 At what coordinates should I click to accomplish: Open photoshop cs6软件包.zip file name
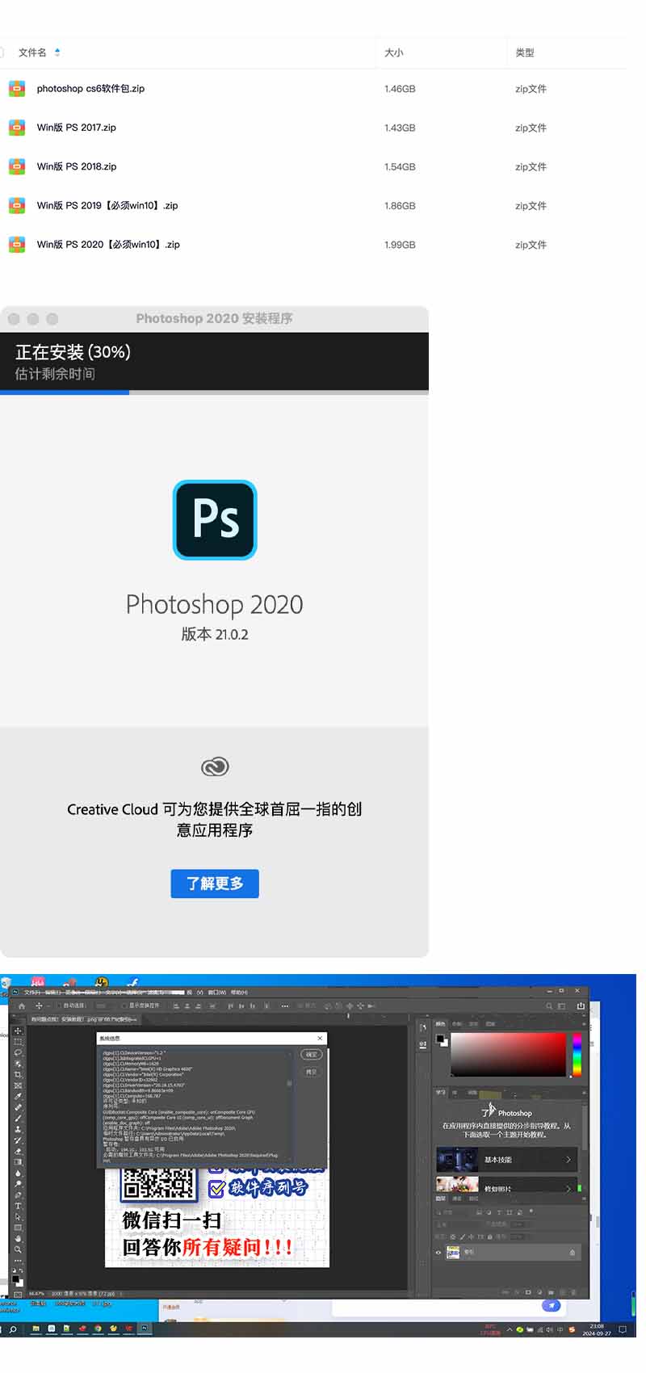[x=90, y=89]
